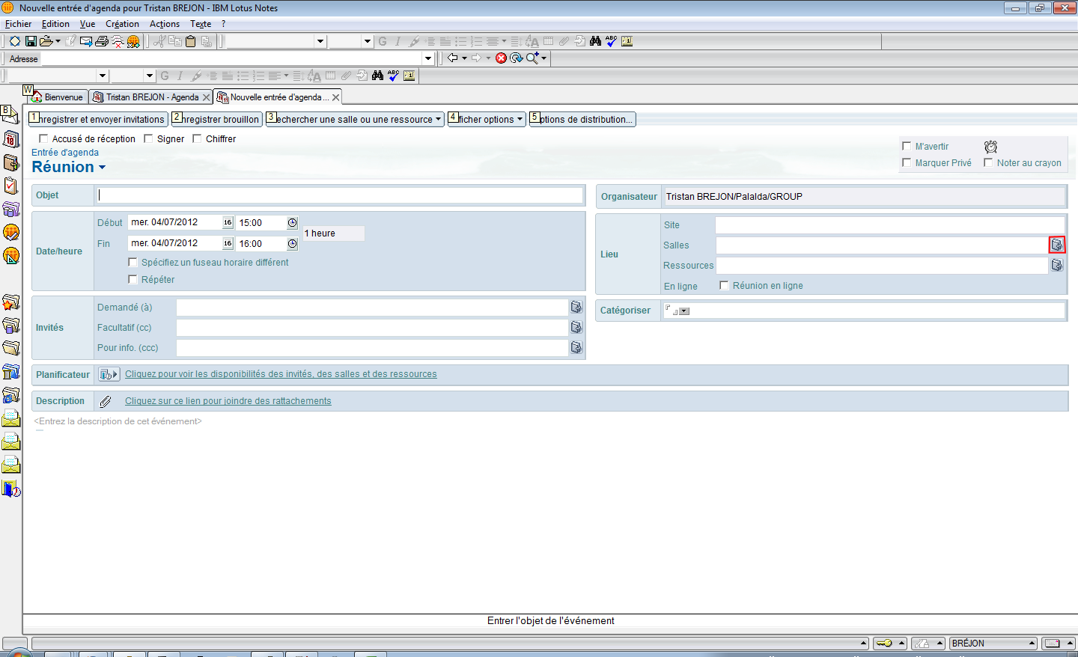Click the paperclip attachment icon in Description
The width and height of the screenshot is (1078, 657).
[x=106, y=401]
